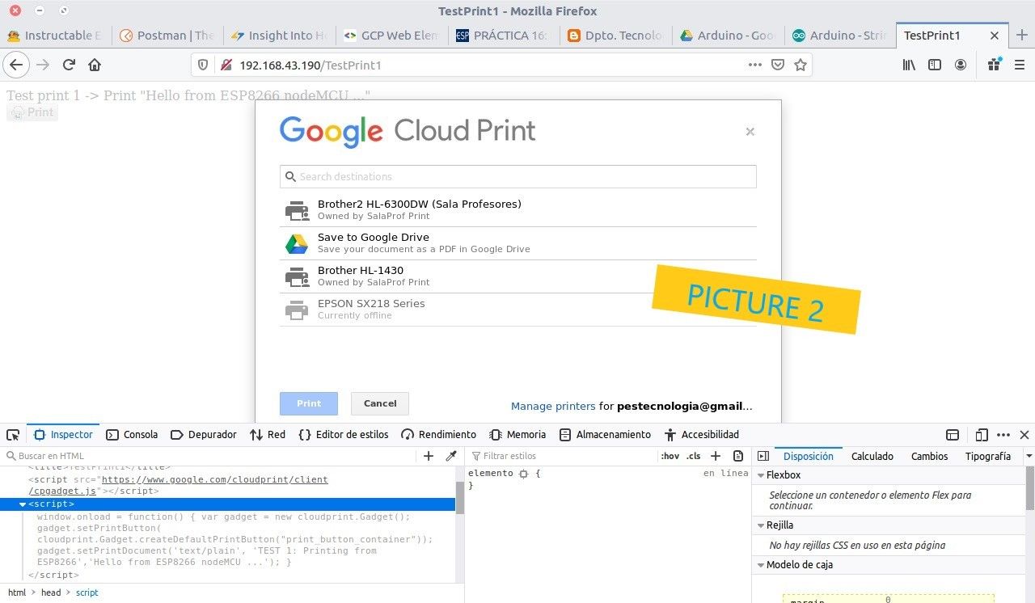Close the developer tools panel

point(1024,435)
